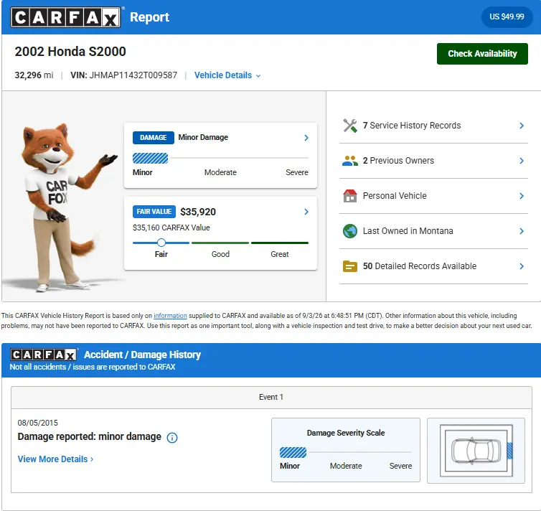Click the CARFAX logo in the header
This screenshot has height=511, width=541.
tap(65, 17)
